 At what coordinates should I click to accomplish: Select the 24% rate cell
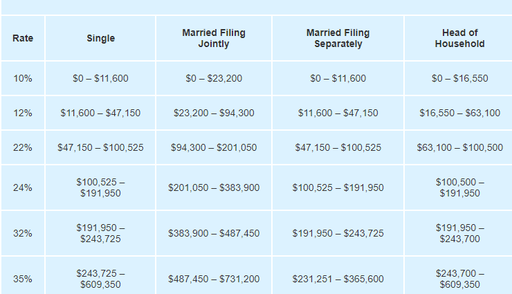[x=23, y=187]
